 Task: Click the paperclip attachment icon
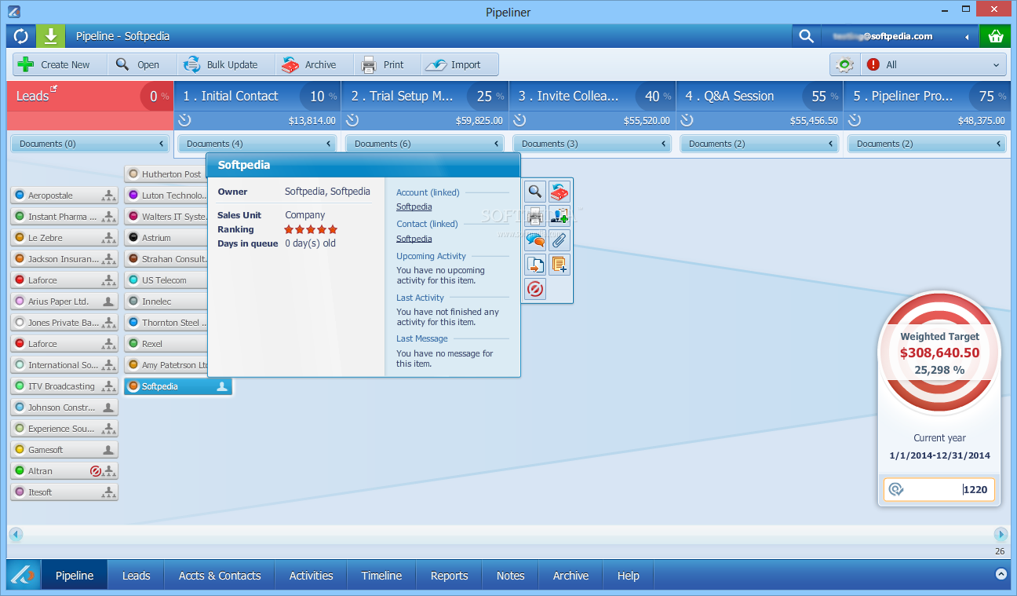pos(560,240)
